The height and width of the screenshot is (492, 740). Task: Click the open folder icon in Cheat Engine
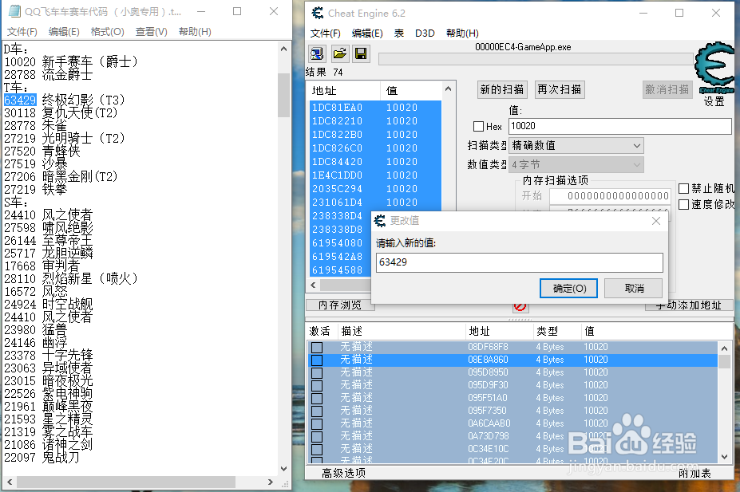(339, 53)
